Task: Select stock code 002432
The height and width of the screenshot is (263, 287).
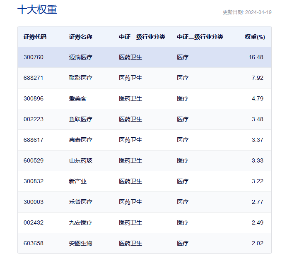Action: [34, 222]
